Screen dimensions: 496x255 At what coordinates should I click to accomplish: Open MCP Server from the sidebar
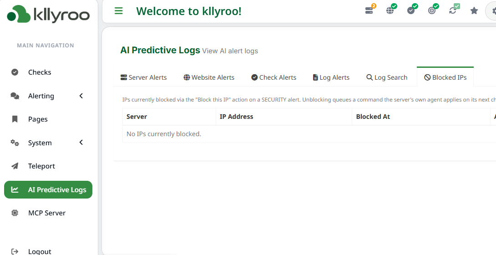(48, 213)
